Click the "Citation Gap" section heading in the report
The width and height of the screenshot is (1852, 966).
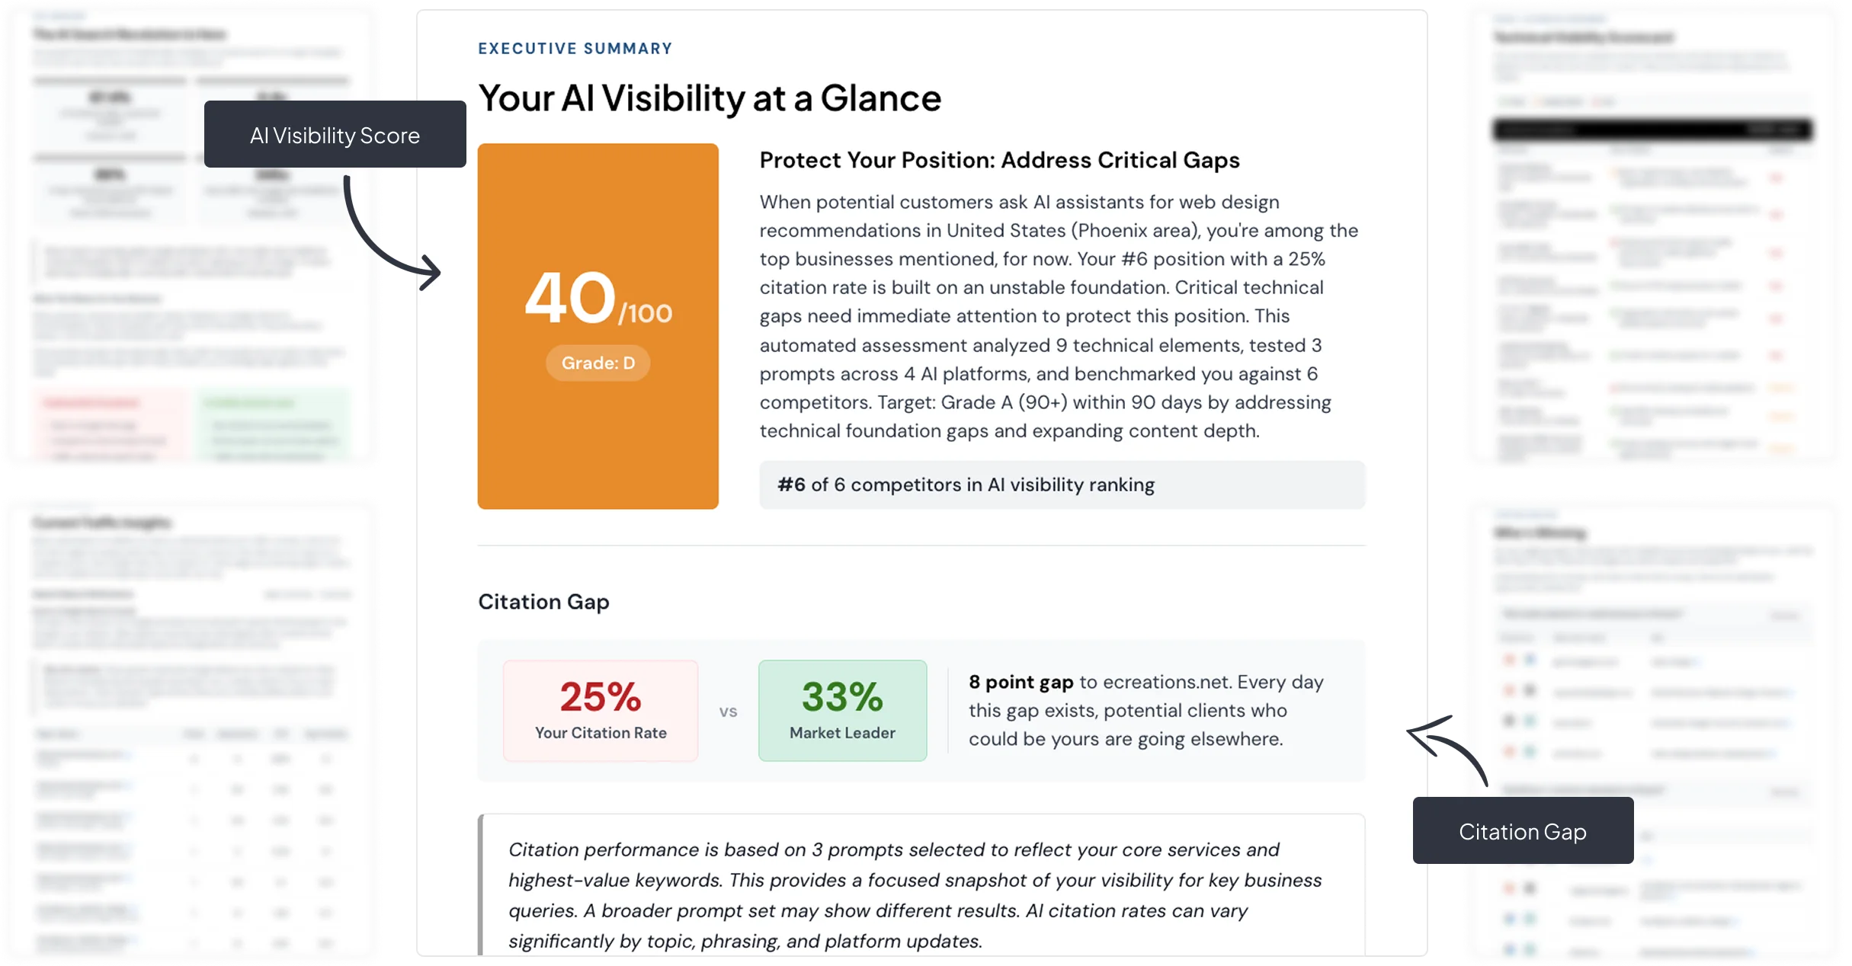[x=543, y=602]
